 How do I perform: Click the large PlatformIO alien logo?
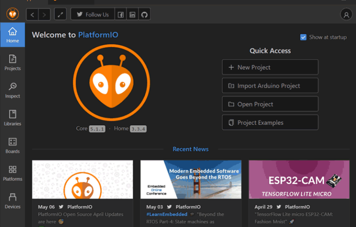coord(111,83)
